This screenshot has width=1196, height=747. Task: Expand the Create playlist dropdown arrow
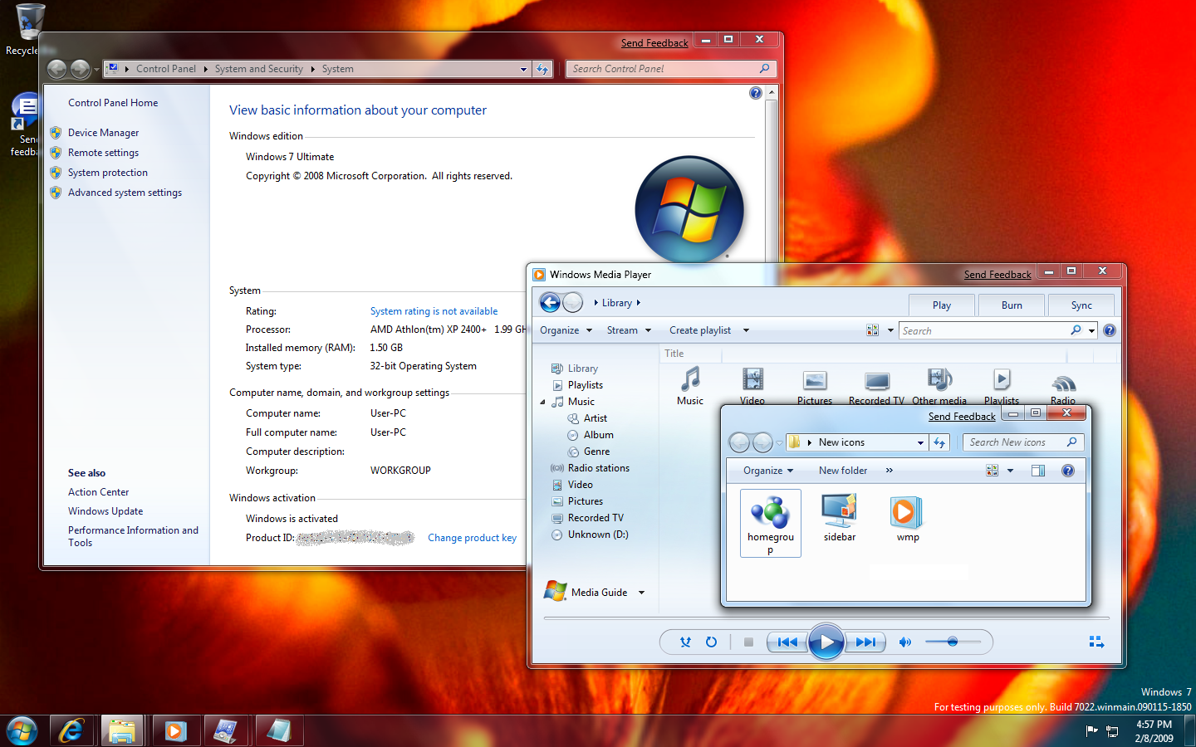746,330
